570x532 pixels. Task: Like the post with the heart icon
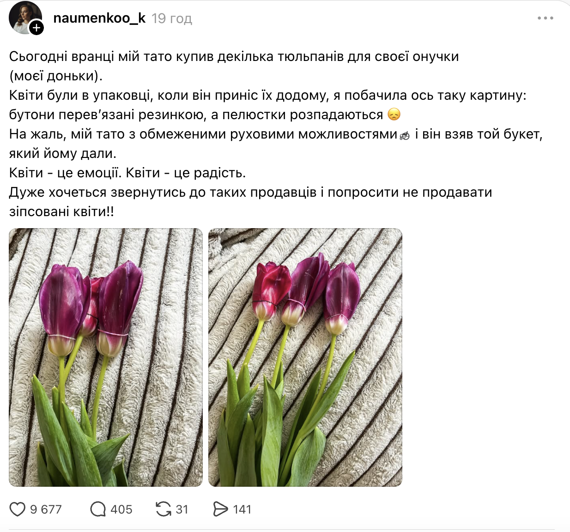[x=18, y=509]
